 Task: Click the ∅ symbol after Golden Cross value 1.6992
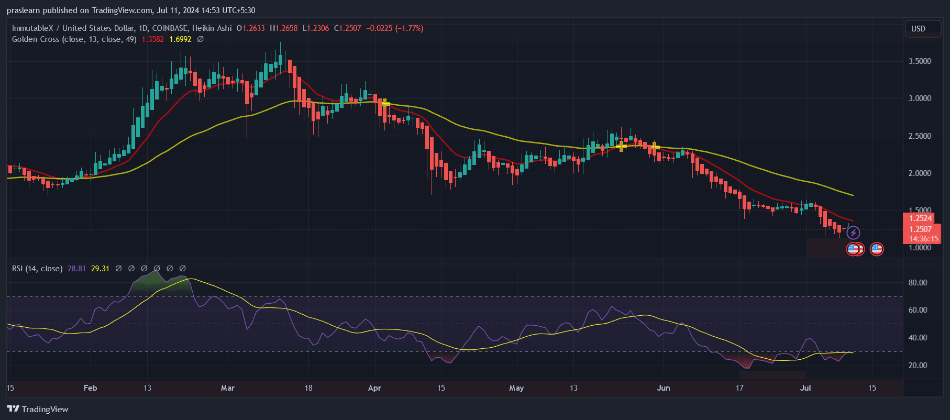(x=200, y=39)
